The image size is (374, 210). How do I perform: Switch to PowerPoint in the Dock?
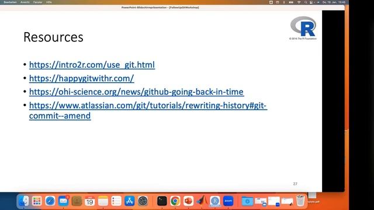click(188, 201)
